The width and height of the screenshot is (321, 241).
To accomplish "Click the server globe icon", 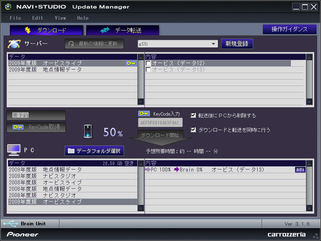I will click(x=14, y=44).
